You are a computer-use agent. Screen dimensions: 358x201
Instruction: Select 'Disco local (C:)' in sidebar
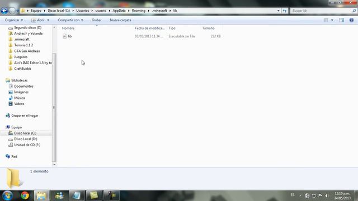25,133
